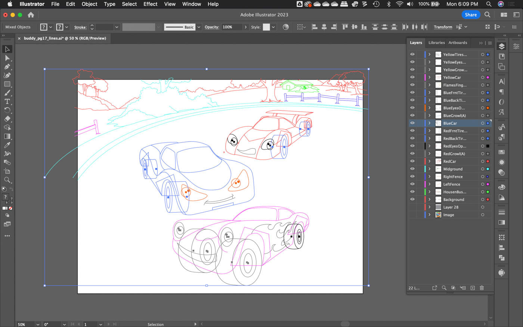Open the Layers panel options menu
Viewport: 523px width, 327px height.
490,43
